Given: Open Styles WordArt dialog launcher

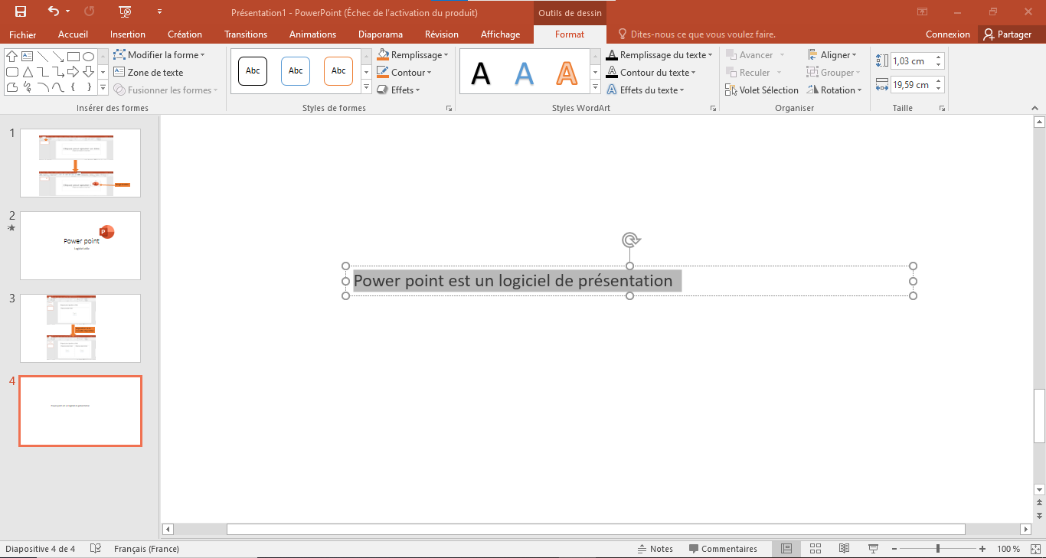Looking at the screenshot, I should [x=713, y=109].
